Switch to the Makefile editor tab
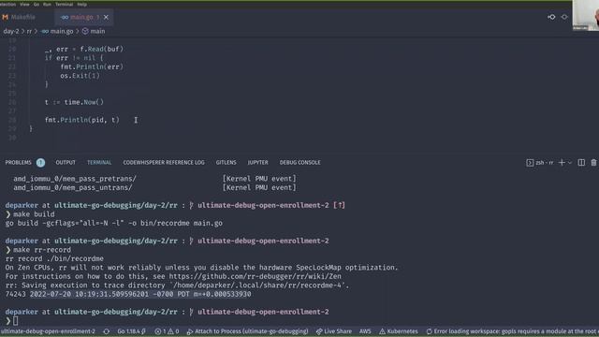Screen dimensions: 599x337 pos(22,17)
